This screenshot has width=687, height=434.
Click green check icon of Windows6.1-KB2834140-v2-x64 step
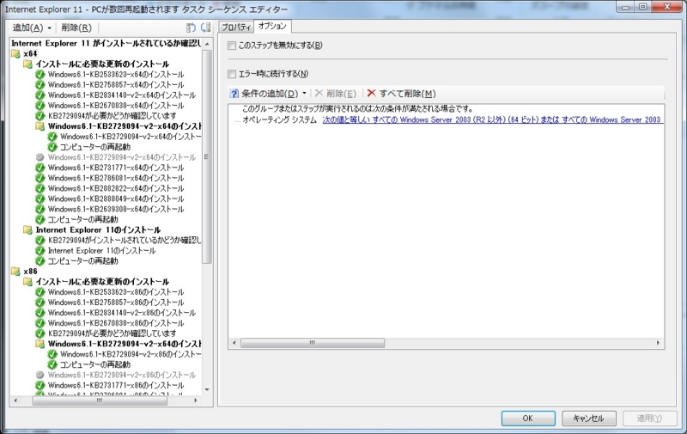pyautogui.click(x=40, y=95)
